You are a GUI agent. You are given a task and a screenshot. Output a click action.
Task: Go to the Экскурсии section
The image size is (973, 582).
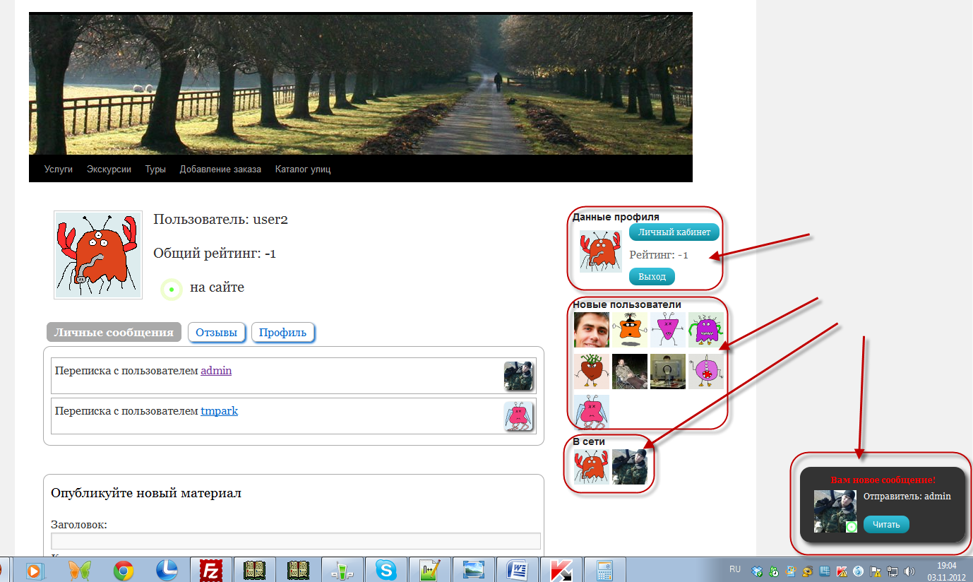coord(109,170)
